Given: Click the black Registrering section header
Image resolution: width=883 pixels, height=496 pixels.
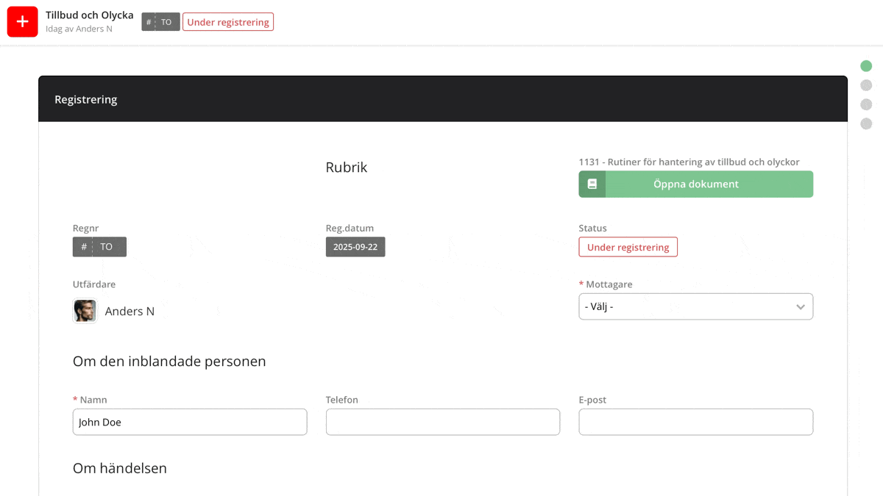Looking at the screenshot, I should point(442,99).
